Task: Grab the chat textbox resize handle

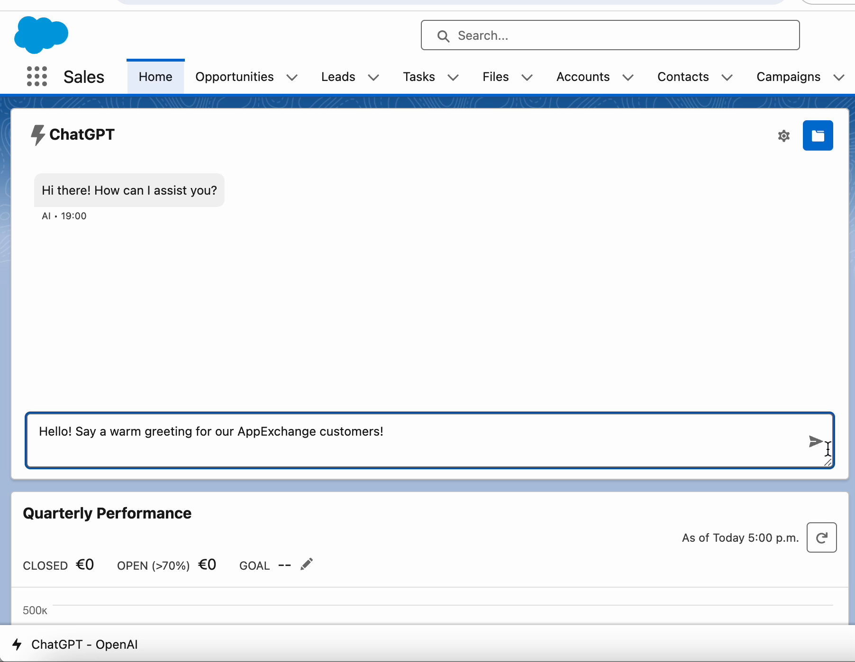Action: pos(828,462)
